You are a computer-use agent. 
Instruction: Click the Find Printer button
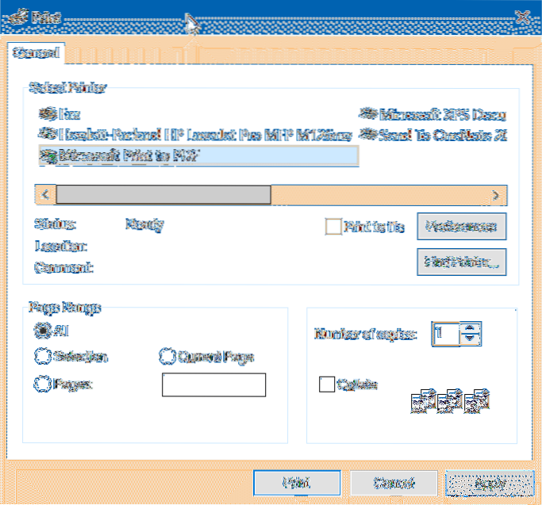(x=461, y=261)
